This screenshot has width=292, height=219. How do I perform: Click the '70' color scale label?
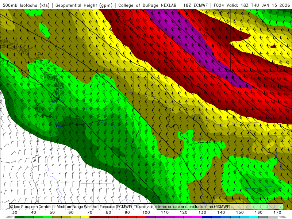pos(90,212)
